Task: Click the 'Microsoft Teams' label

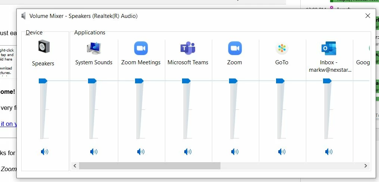Action: pyautogui.click(x=188, y=62)
